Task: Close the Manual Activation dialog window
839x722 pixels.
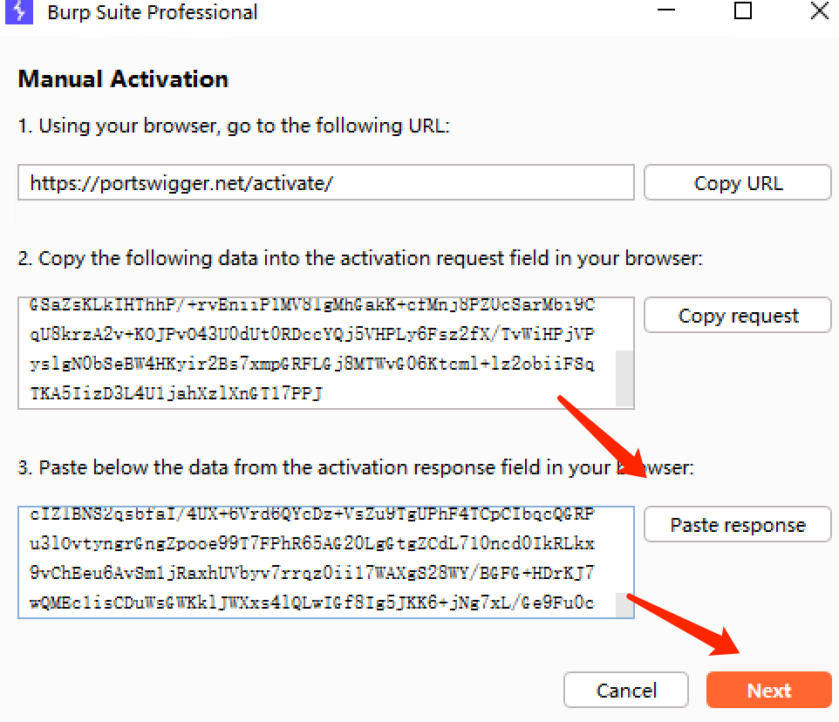Action: coord(819,12)
